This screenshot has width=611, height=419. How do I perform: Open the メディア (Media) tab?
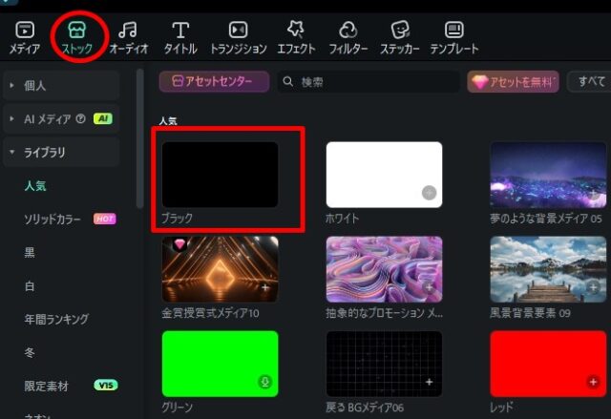click(x=25, y=38)
